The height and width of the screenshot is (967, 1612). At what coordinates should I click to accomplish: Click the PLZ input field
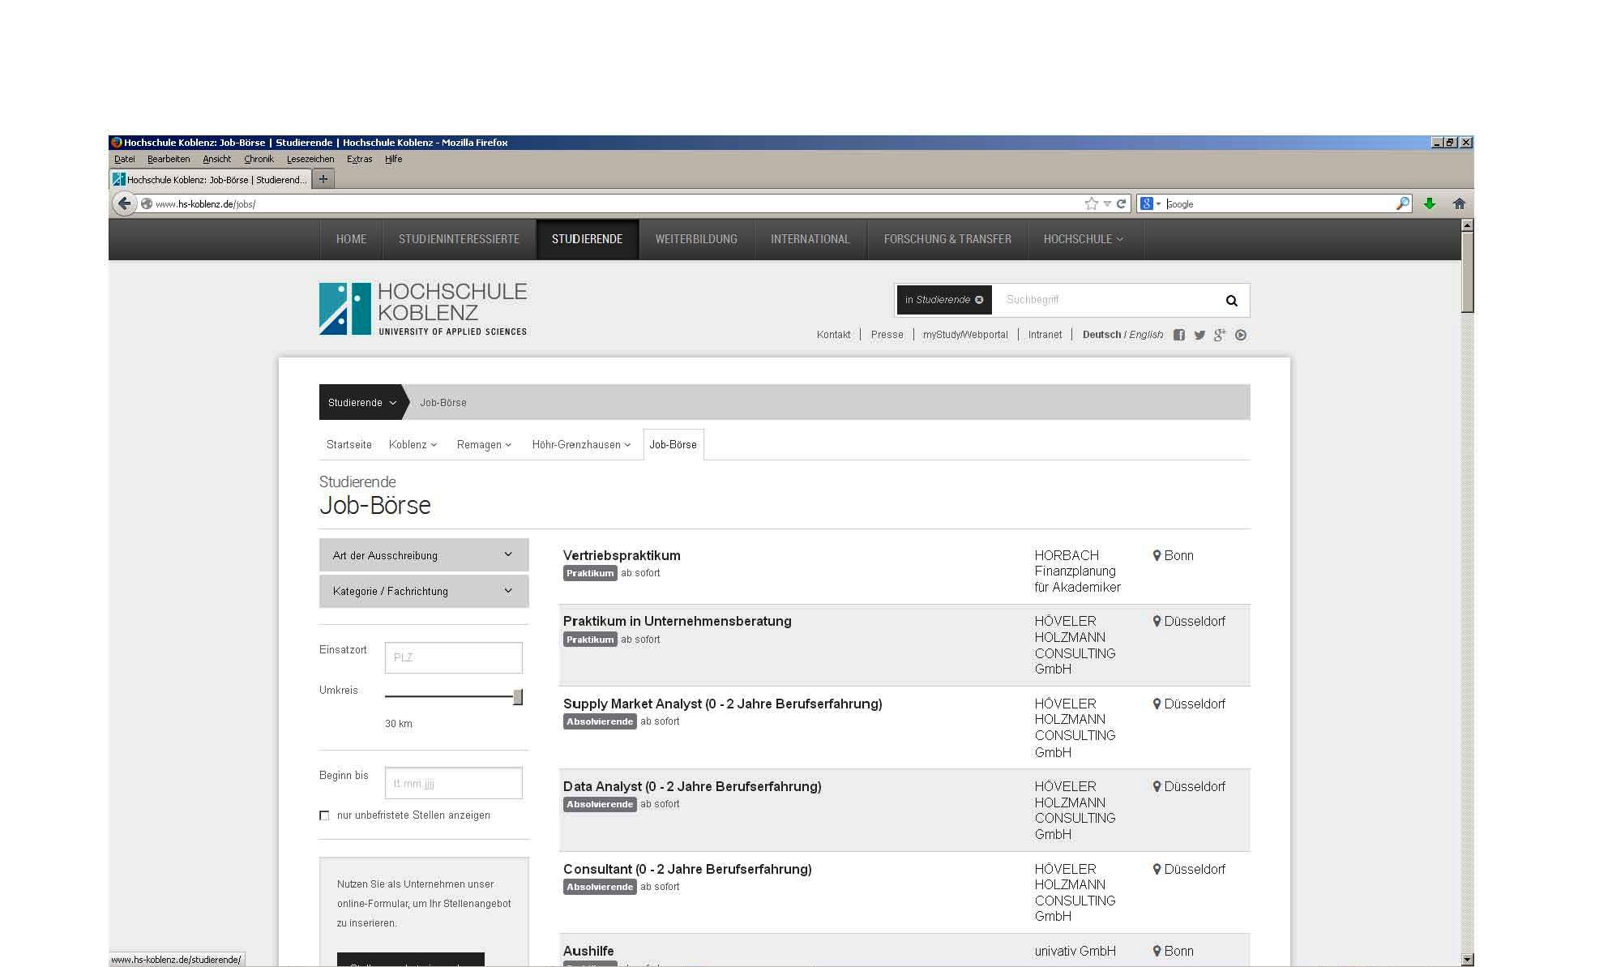click(x=453, y=657)
